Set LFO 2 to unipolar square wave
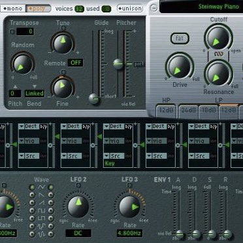This screenshot has width=243, height=243. 51,218
